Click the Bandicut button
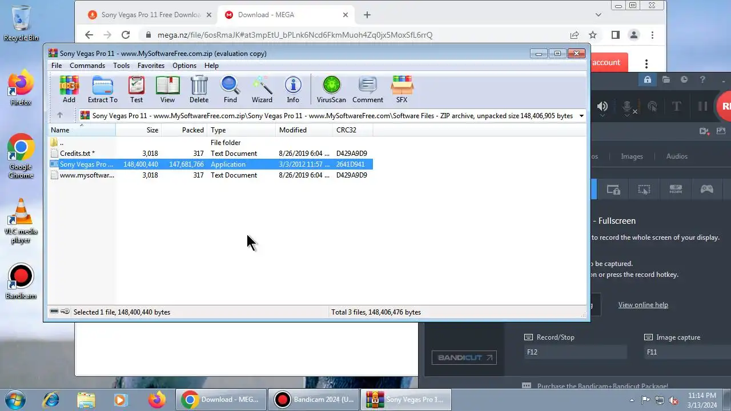This screenshot has height=411, width=731. coord(464,358)
